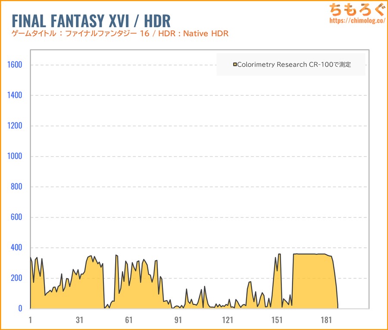Click x-axis tick label 31
The image size is (388, 330).
click(79, 320)
